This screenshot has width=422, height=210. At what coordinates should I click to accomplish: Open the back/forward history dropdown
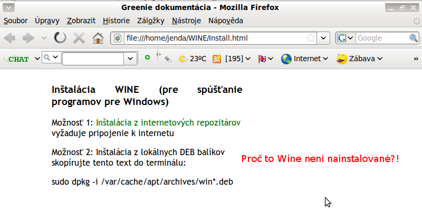(x=44, y=38)
